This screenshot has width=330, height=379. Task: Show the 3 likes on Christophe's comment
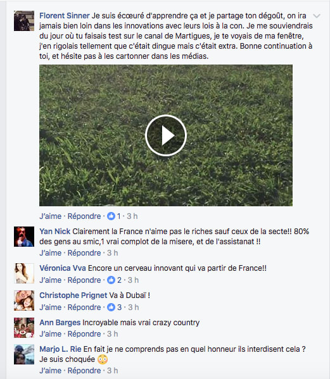point(114,308)
